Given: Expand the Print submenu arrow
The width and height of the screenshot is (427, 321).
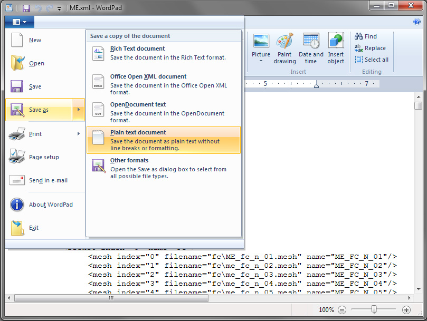Looking at the screenshot, I should point(79,134).
